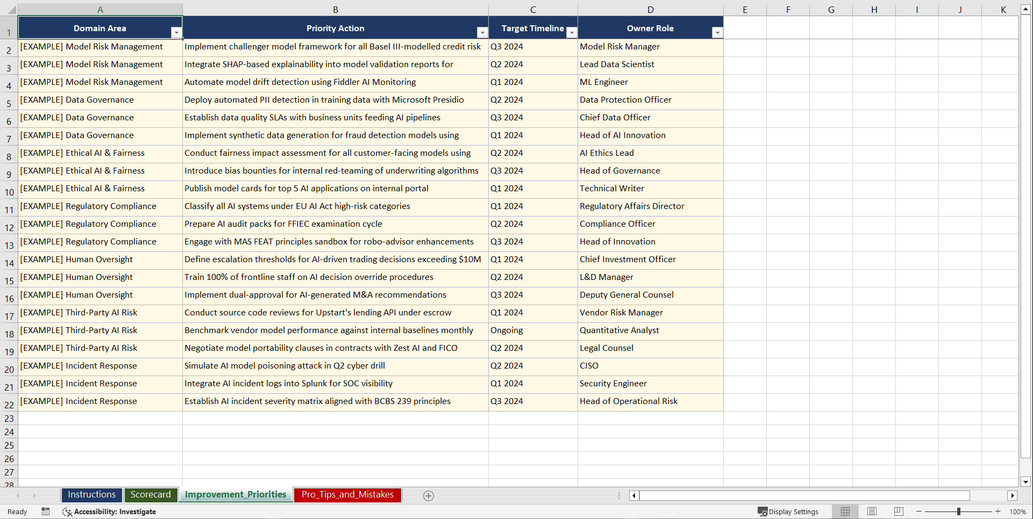Open the Owner Role filter dropdown

[x=717, y=32]
